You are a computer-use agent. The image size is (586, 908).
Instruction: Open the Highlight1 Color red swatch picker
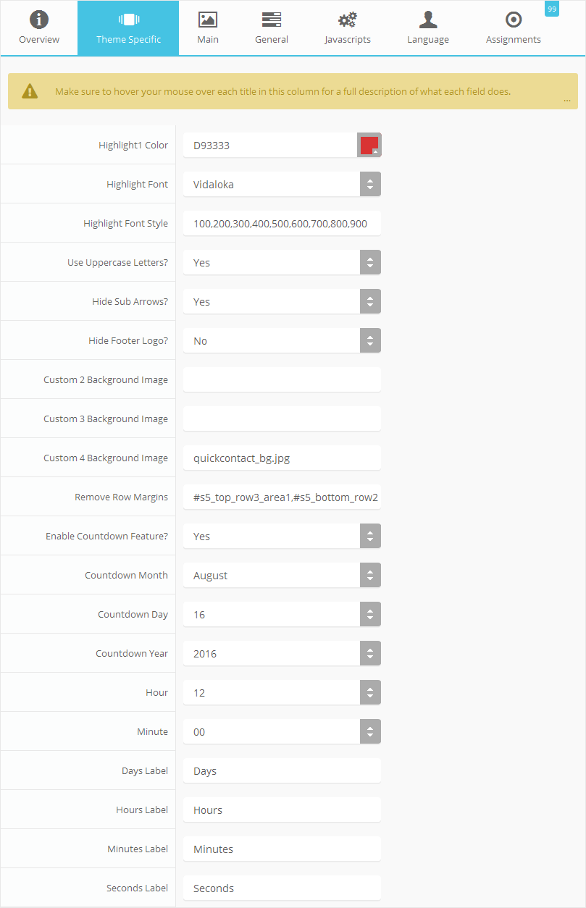(369, 145)
